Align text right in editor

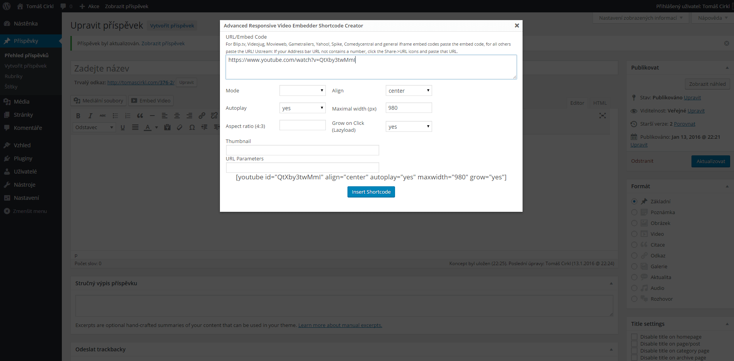[189, 116]
